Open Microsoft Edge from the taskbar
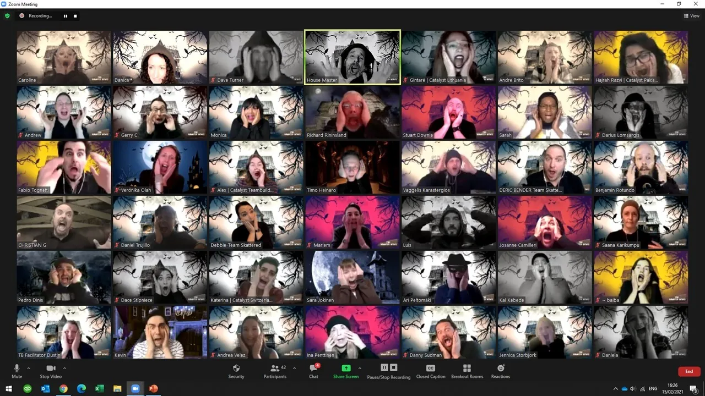Screen dimensions: 705x396 coord(82,389)
